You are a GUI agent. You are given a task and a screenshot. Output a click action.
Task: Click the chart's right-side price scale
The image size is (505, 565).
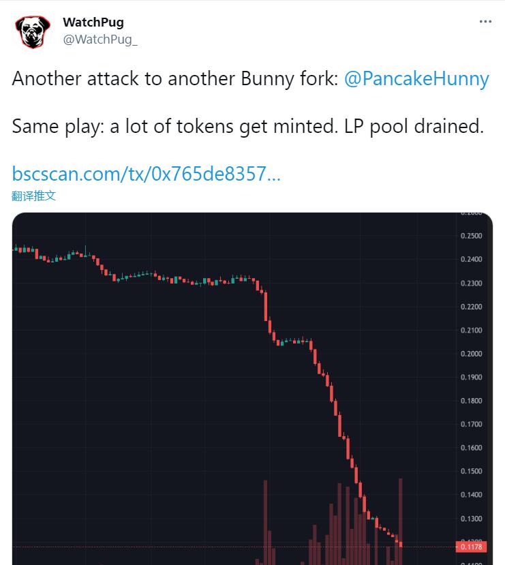[x=470, y=388]
